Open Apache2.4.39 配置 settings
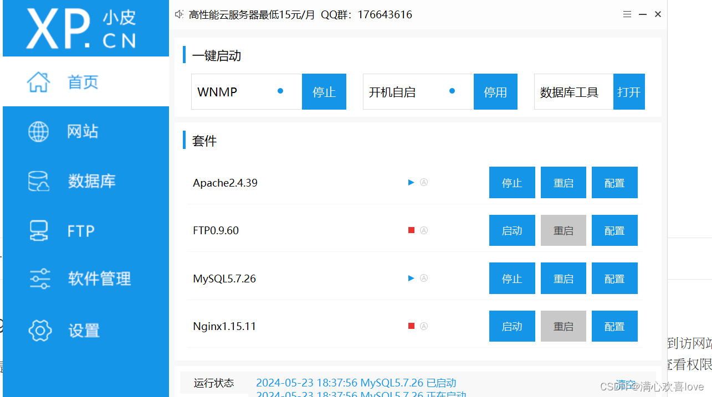The width and height of the screenshot is (712, 397). click(x=614, y=183)
